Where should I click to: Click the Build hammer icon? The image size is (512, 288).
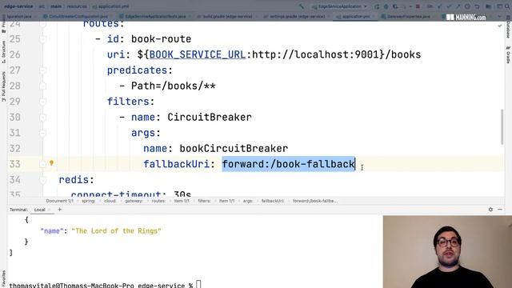pos(301,6)
